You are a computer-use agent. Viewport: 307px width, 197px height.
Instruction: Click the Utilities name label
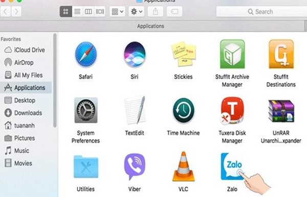coord(86,189)
